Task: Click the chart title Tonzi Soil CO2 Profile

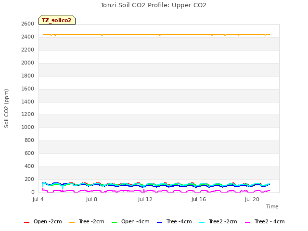Action: point(154,5)
